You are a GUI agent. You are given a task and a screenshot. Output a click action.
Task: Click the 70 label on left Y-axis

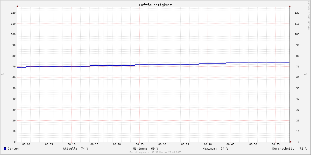14,66
